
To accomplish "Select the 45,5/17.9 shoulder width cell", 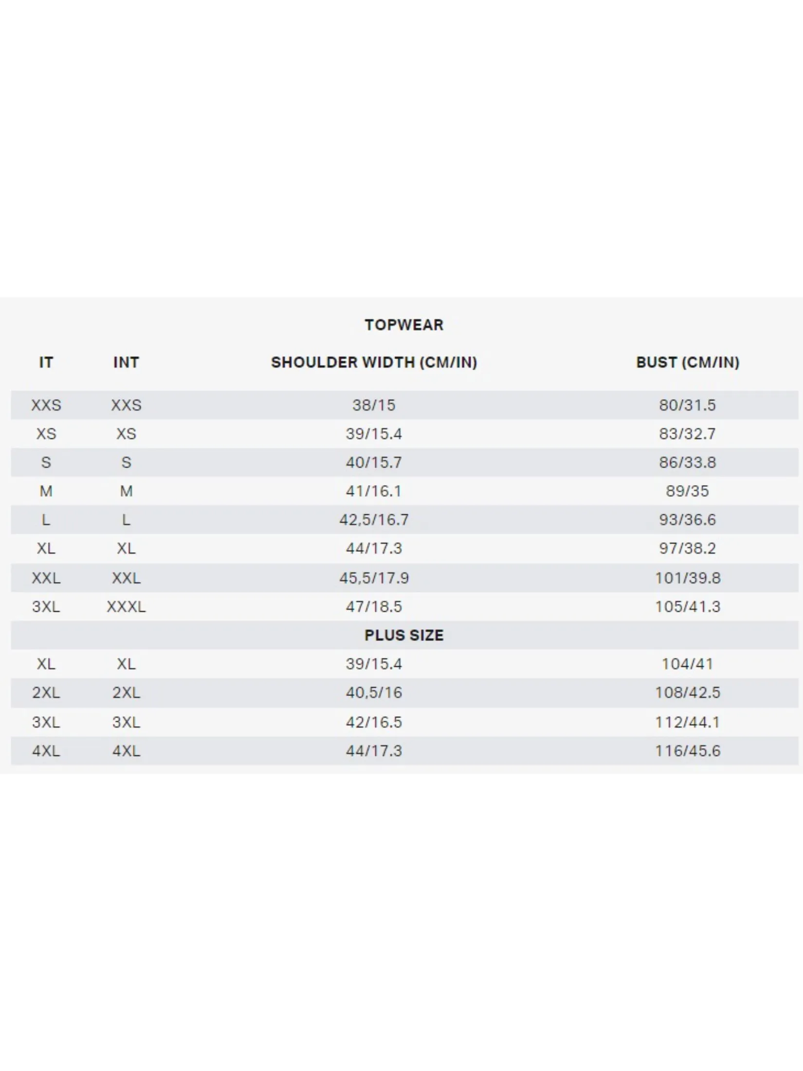I will coord(374,578).
